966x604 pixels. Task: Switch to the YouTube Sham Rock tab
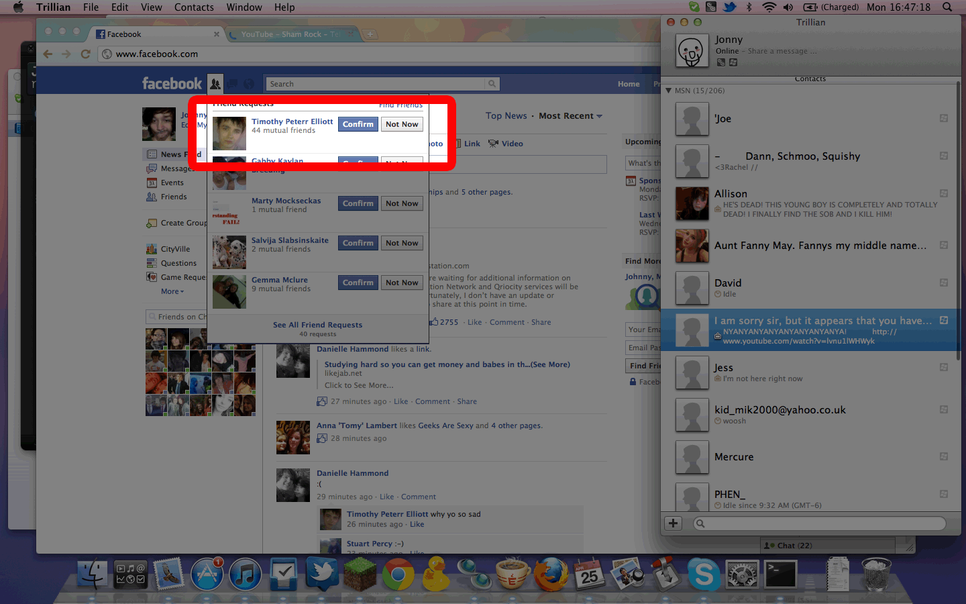tap(293, 34)
